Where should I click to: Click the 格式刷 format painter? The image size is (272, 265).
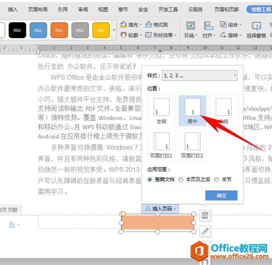point(156,24)
